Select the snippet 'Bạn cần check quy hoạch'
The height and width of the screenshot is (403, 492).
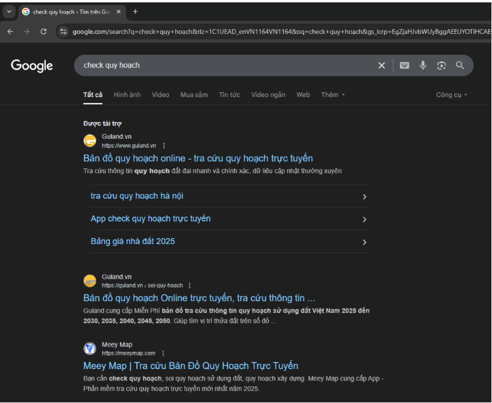tap(234, 383)
